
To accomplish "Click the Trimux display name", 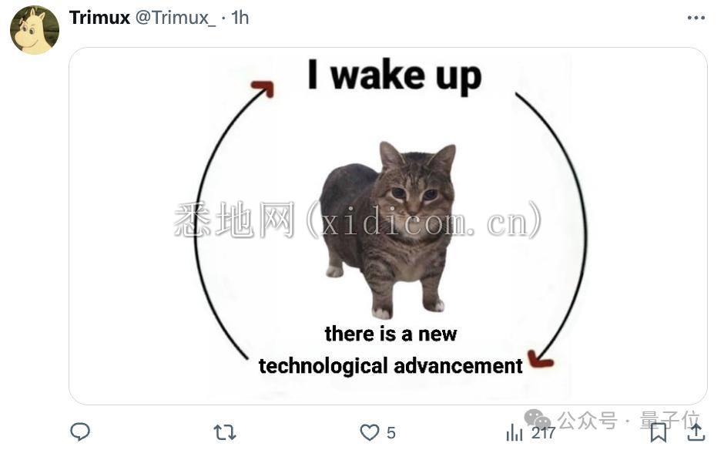I will pos(99,18).
